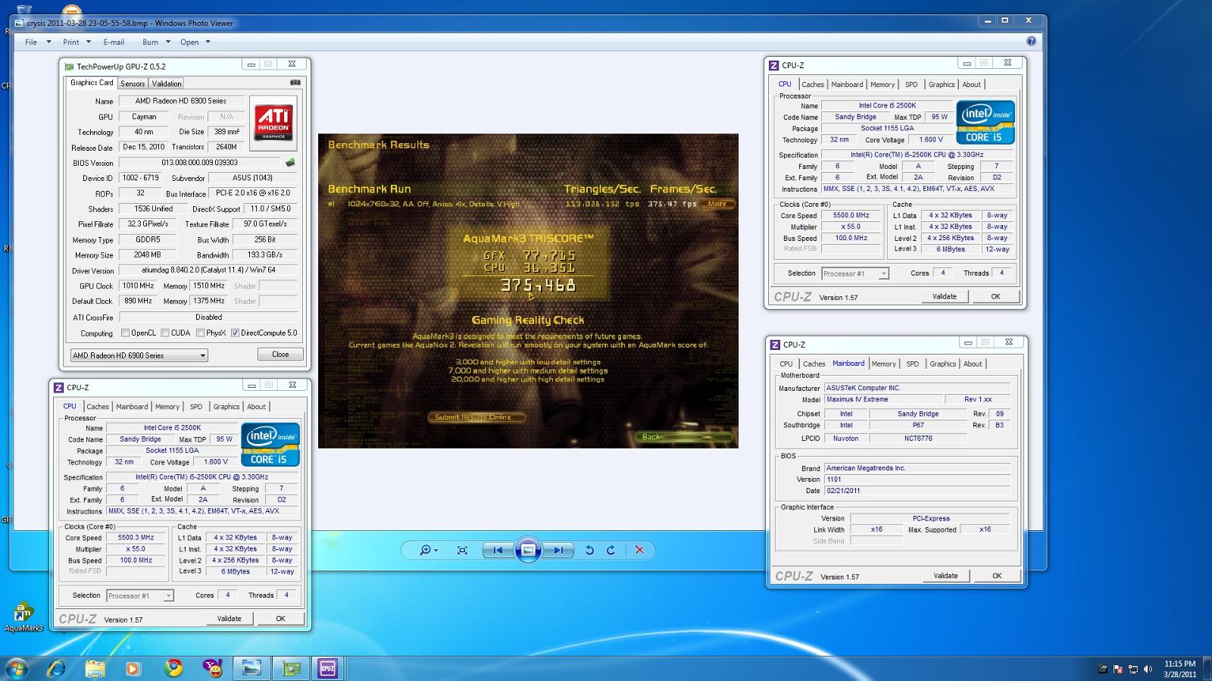Click Validate in lower-left CPU-Z window
Image resolution: width=1212 pixels, height=681 pixels.
[230, 619]
